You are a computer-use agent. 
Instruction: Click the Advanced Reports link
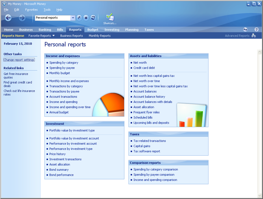coord(237,36)
